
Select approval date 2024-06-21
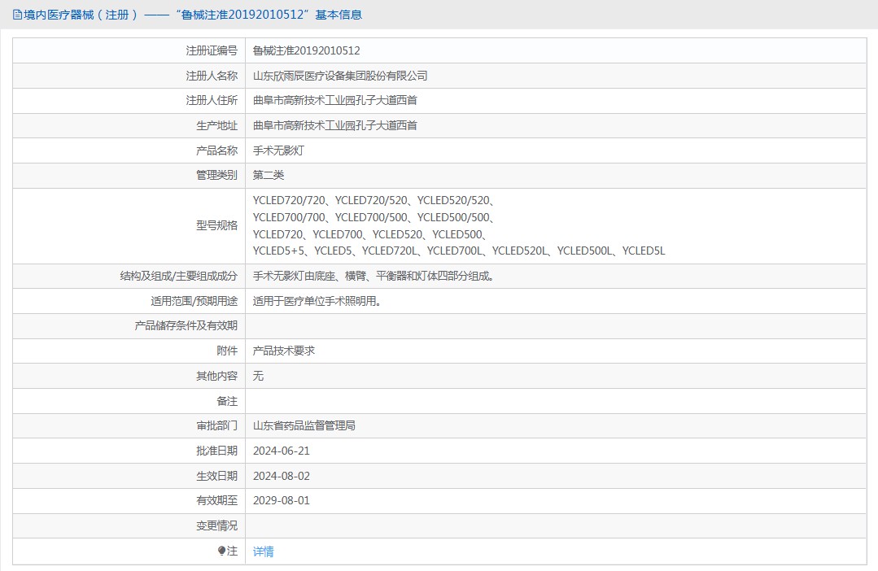tap(281, 451)
